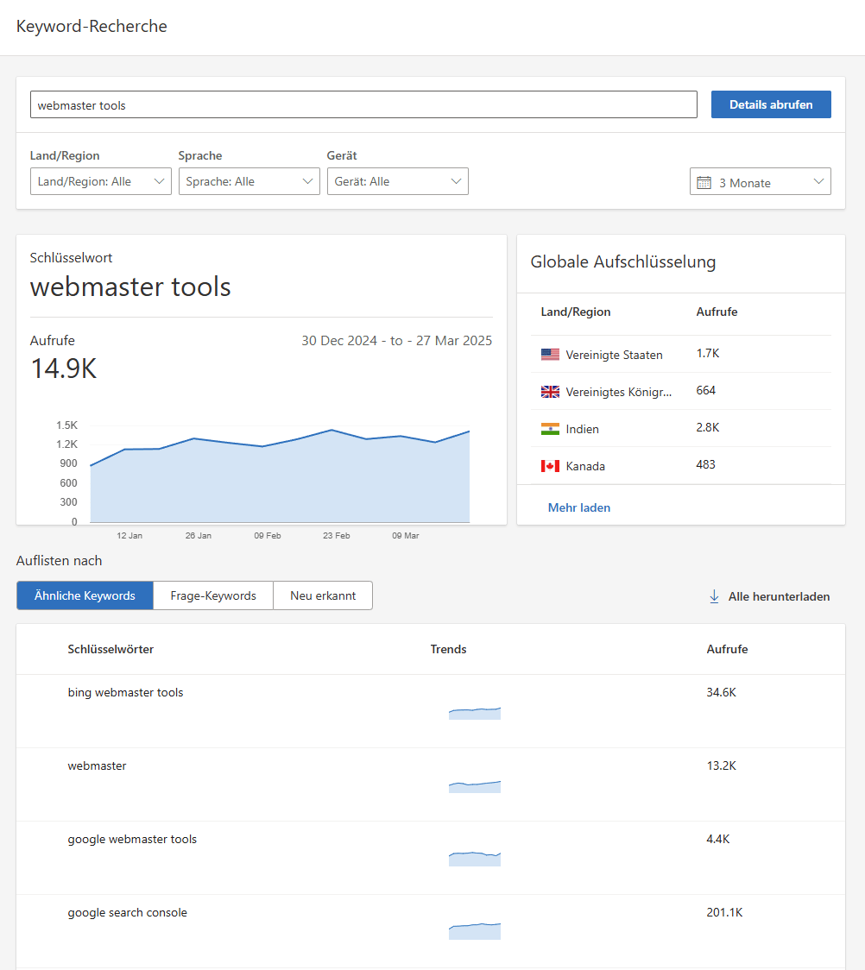Click the webmaster tools search field

pos(363,104)
